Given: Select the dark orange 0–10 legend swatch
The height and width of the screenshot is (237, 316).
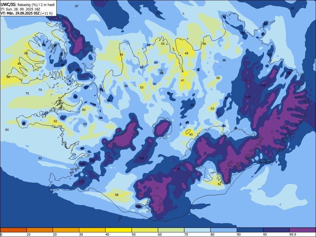Looking at the screenshot, I should pyautogui.click(x=13, y=230).
